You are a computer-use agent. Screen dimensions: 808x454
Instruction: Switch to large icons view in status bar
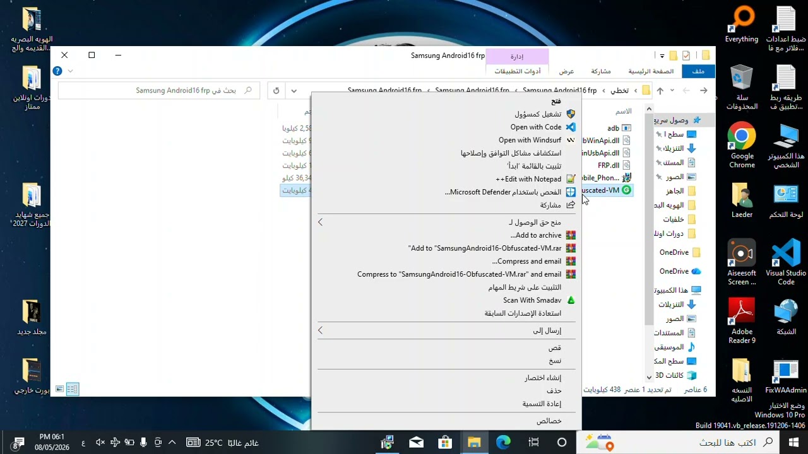59,389
